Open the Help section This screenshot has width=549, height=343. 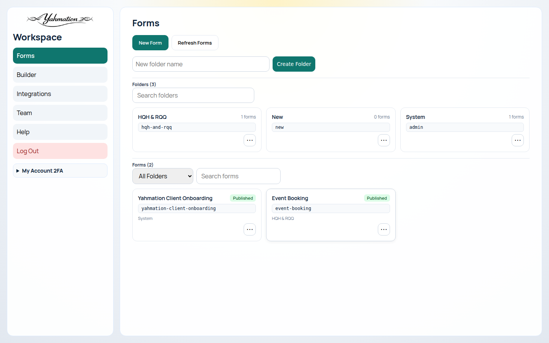pyautogui.click(x=60, y=132)
